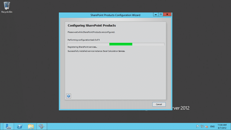Viewport: 231px width, 130px height.
Task: Open the Recycle Bin desktop icon
Action: [7, 7]
